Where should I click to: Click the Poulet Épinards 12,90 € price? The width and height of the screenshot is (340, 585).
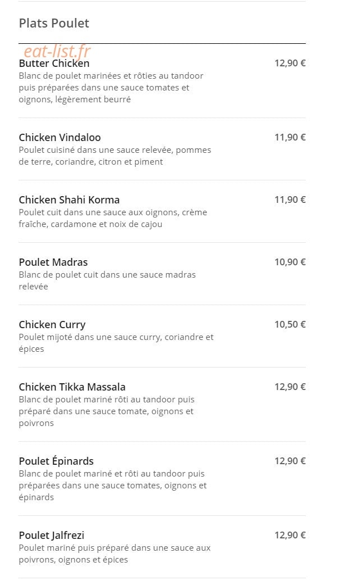click(x=290, y=461)
